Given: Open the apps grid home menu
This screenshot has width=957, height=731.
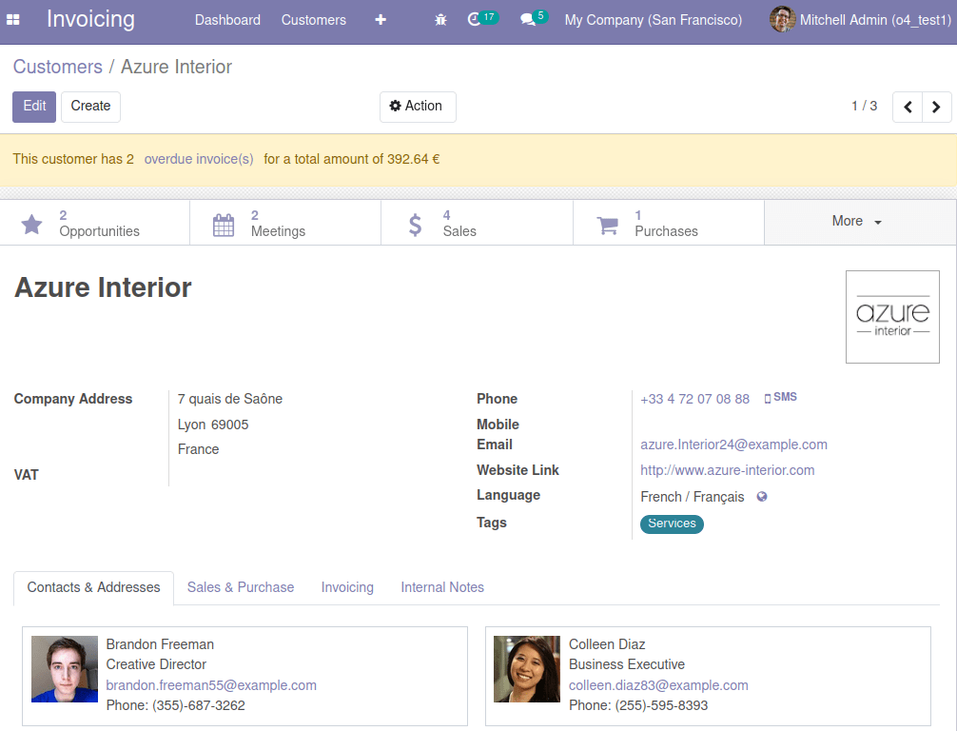Looking at the screenshot, I should 12,20.
